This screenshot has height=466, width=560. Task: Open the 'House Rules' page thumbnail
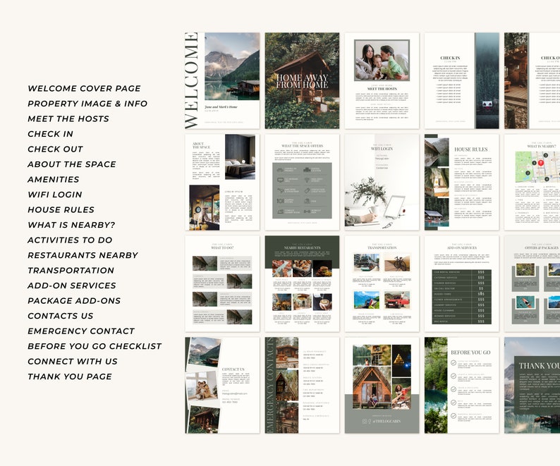[462, 182]
